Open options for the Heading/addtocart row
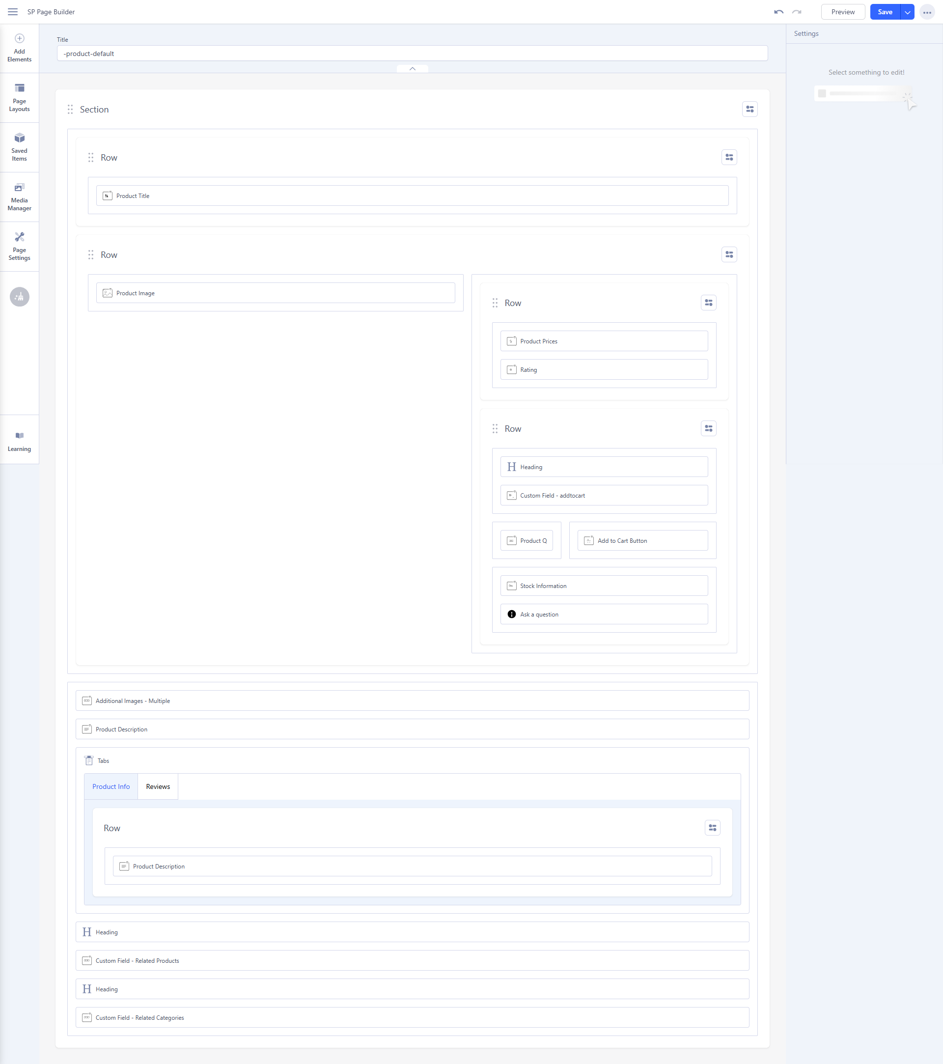943x1064 pixels. [x=708, y=428]
